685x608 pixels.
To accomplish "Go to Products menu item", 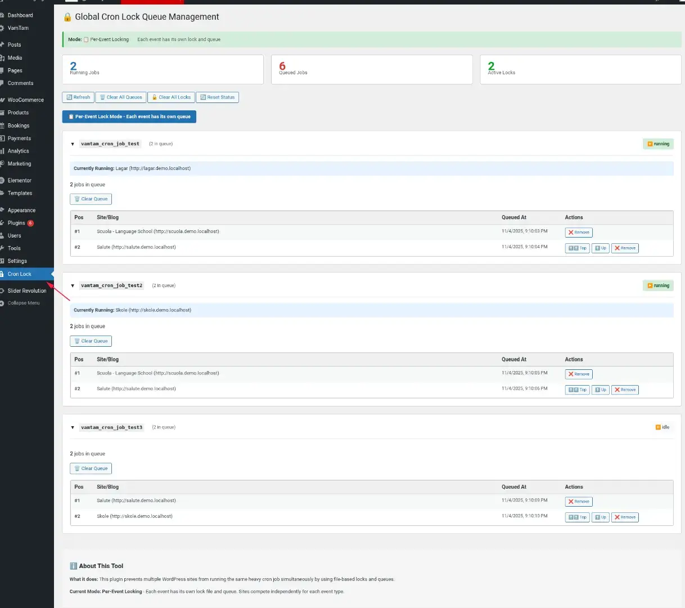I will tap(18, 113).
